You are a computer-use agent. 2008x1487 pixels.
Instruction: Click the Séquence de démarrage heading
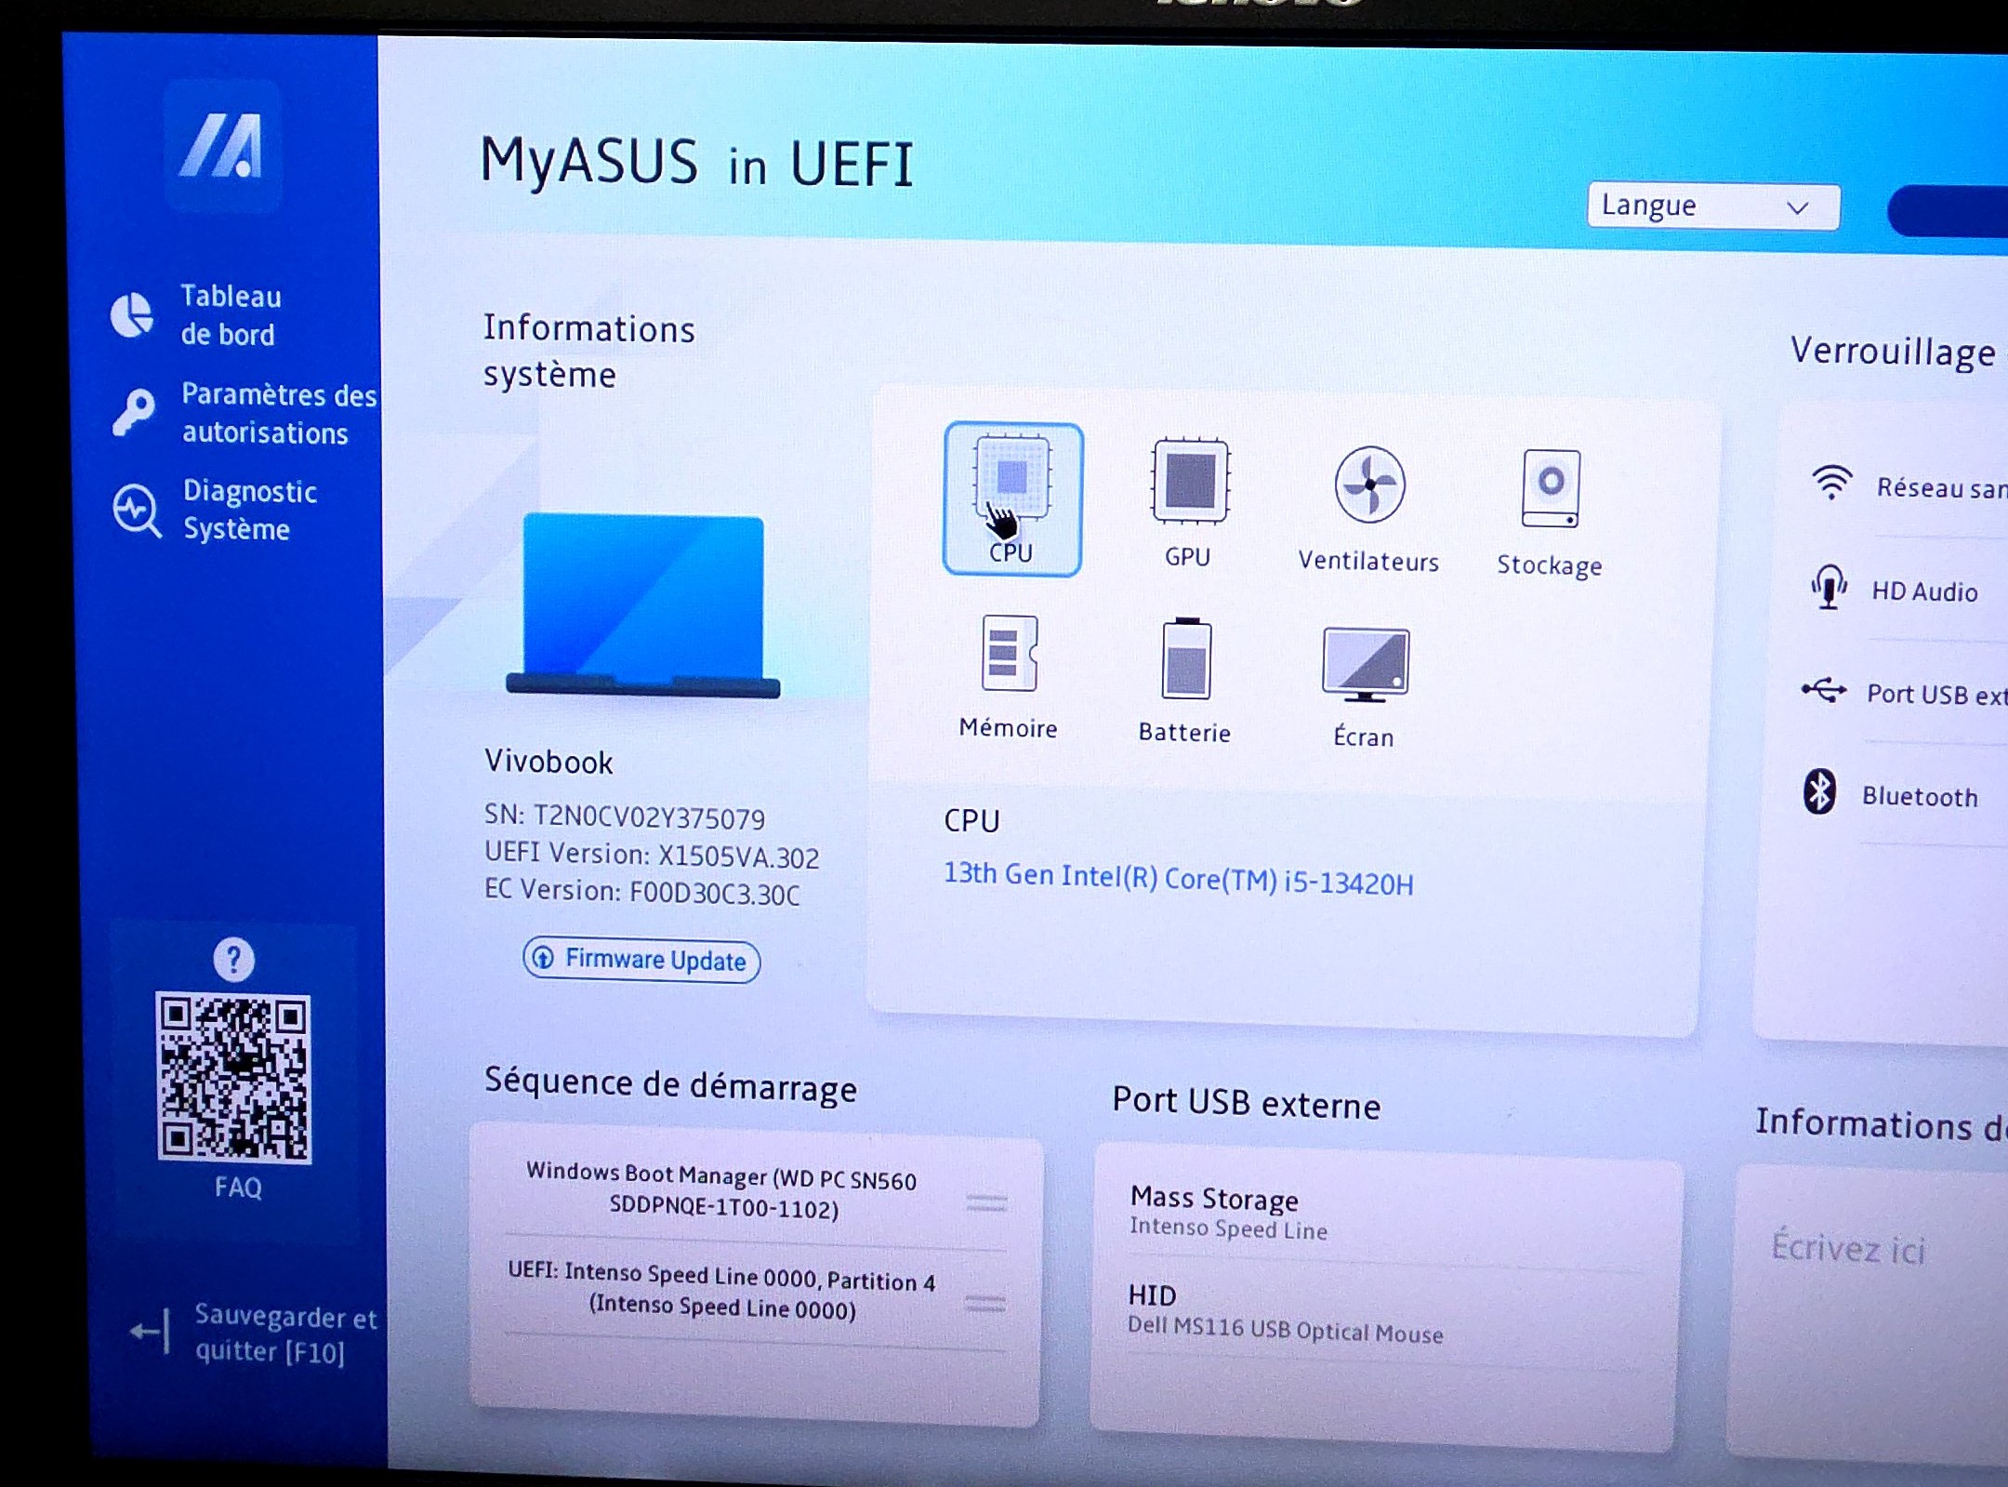click(670, 1084)
